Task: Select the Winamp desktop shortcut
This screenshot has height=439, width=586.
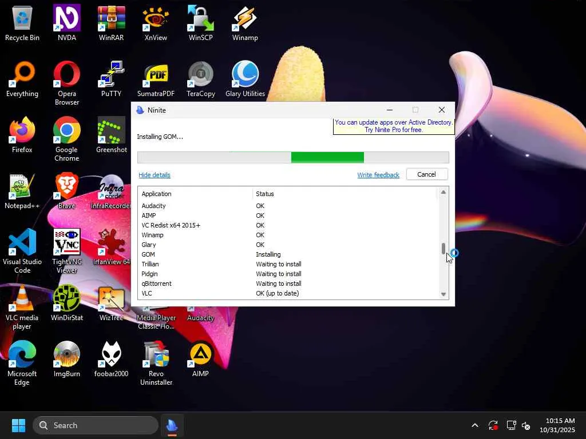Action: click(x=245, y=23)
